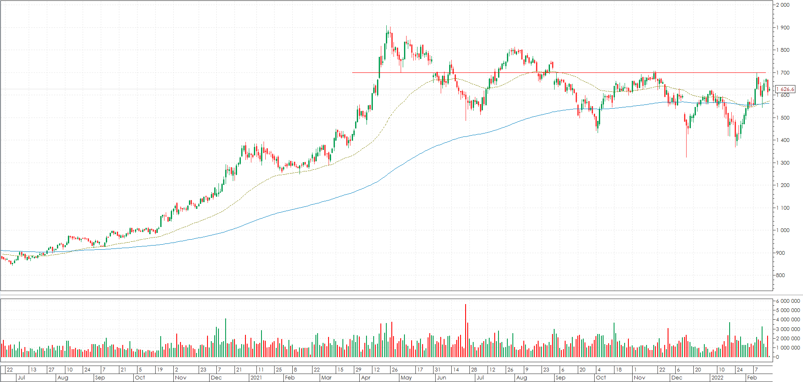The height and width of the screenshot is (382, 803).
Task: Click the Mar month label
Action: pos(326,378)
